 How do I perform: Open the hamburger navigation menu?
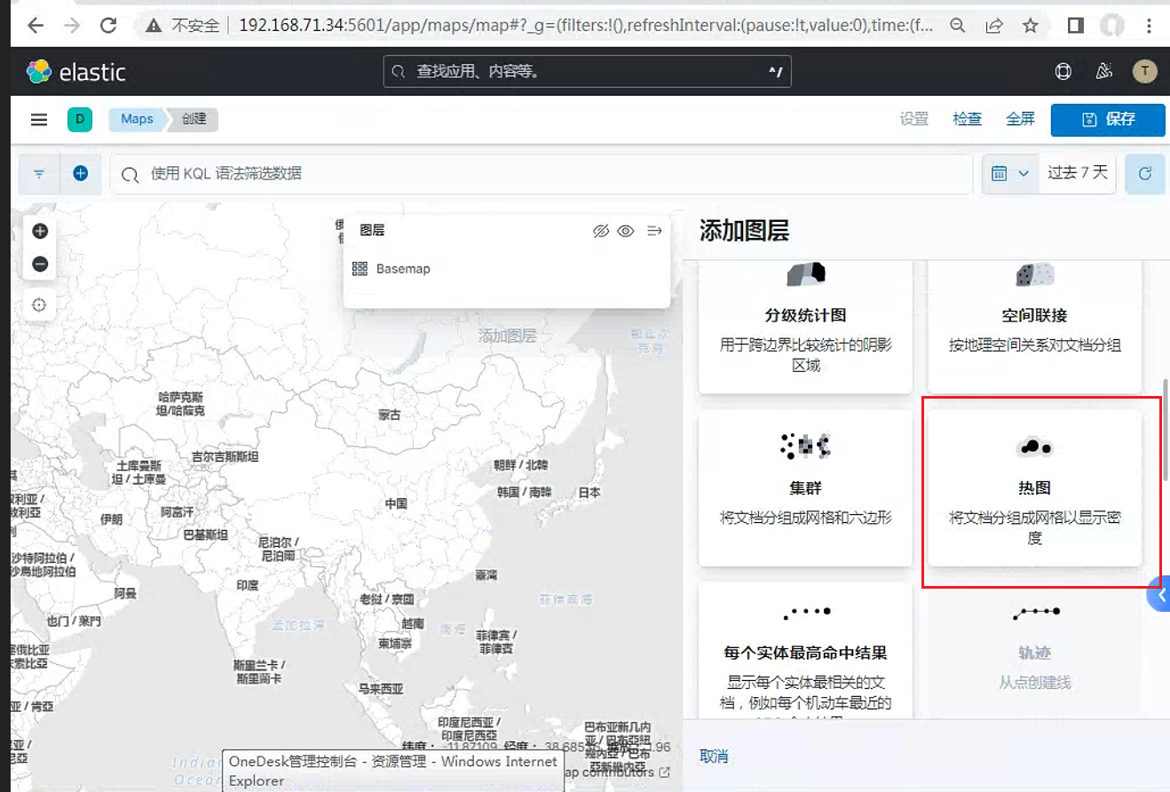point(39,120)
